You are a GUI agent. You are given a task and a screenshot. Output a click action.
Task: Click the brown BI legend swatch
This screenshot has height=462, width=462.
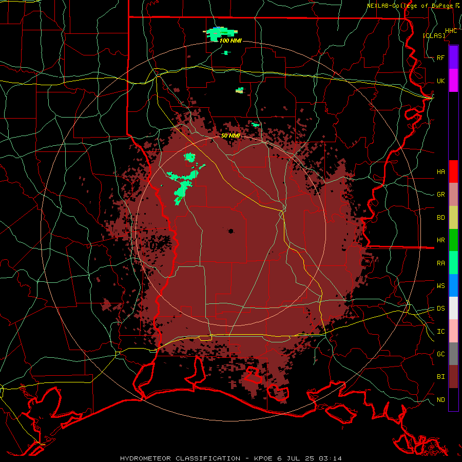click(453, 377)
